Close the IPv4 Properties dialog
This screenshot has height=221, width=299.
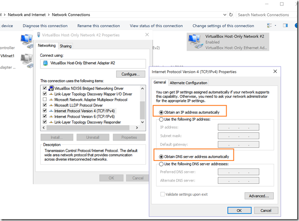[275, 72]
